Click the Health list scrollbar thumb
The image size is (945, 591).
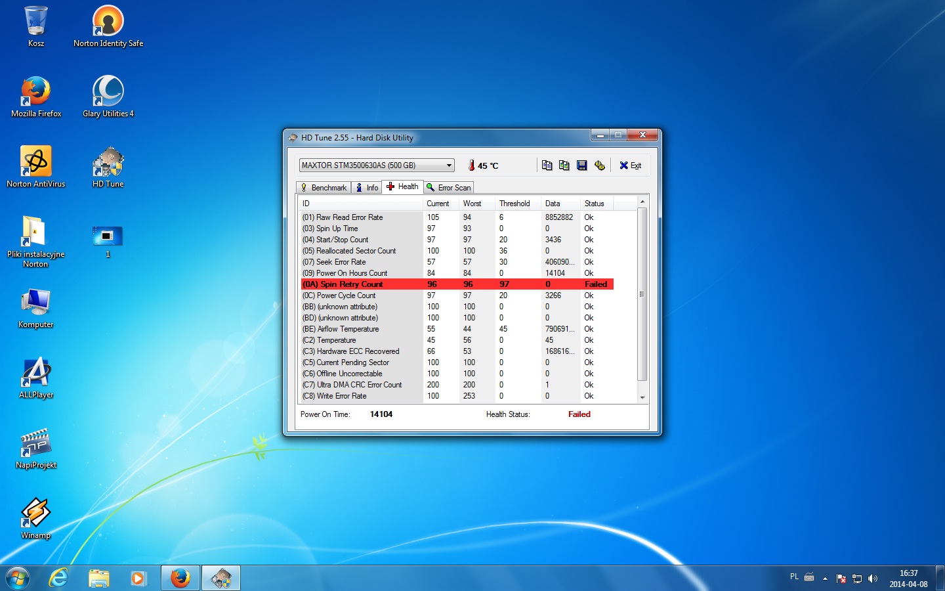(642, 294)
